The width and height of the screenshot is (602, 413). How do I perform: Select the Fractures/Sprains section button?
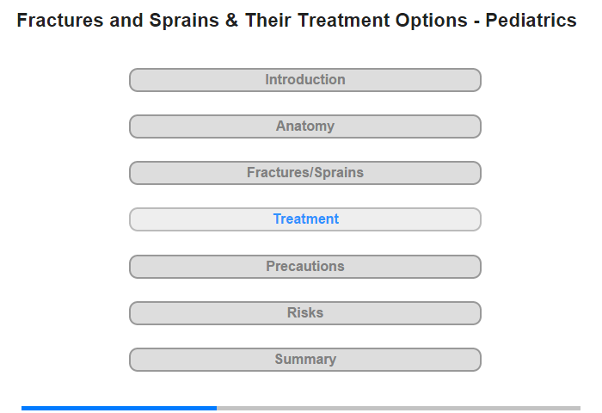click(x=304, y=173)
